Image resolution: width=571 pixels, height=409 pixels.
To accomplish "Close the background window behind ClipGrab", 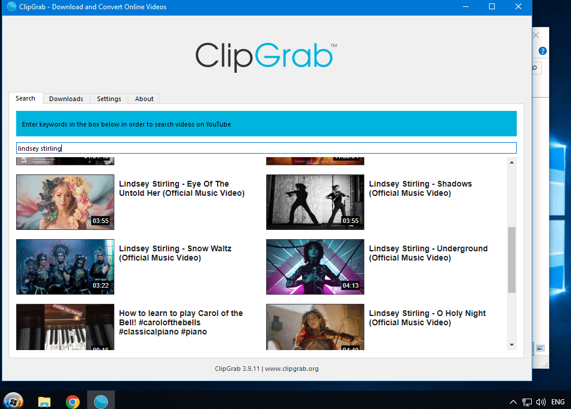I will tap(536, 35).
